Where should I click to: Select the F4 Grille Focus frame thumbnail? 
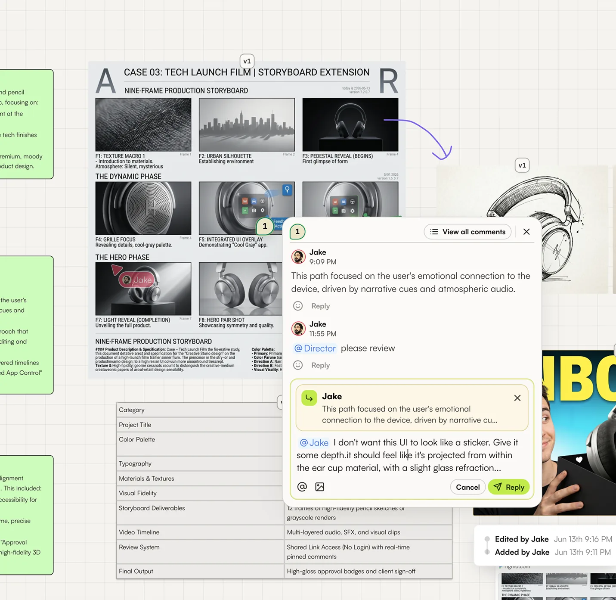point(143,208)
